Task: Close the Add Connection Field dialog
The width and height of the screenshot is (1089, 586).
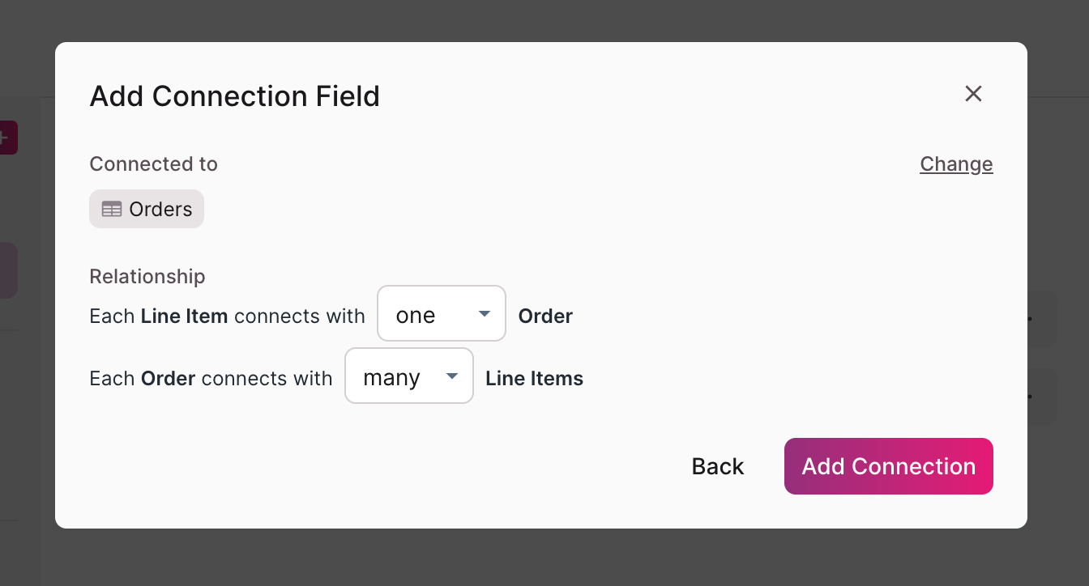Action: 973,94
